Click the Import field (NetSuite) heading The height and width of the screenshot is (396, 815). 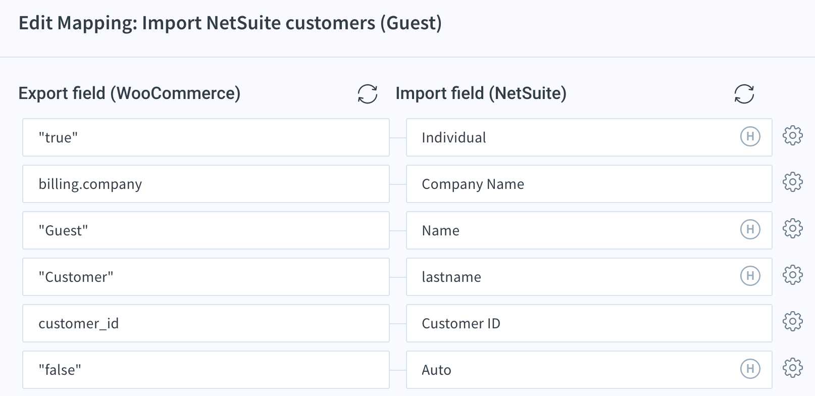[x=481, y=93]
